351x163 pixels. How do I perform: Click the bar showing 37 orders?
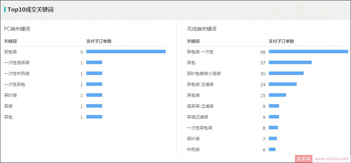point(290,62)
